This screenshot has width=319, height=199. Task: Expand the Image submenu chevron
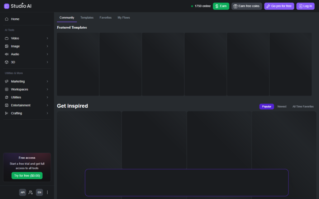47,46
